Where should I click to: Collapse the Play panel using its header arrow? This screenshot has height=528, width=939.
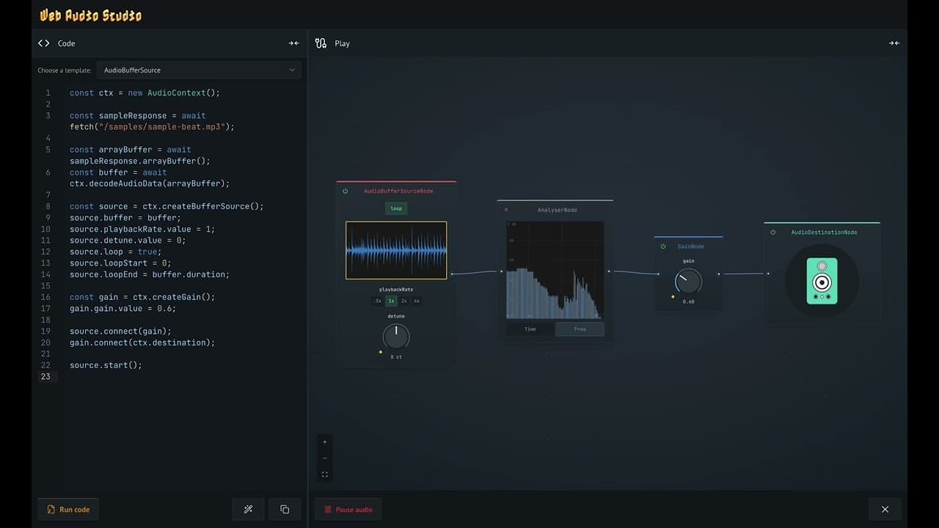(x=894, y=43)
